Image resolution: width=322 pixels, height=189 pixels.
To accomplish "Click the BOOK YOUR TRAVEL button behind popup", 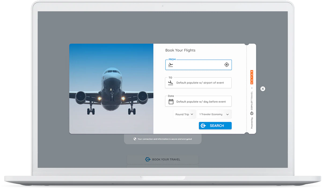I will click(163, 159).
